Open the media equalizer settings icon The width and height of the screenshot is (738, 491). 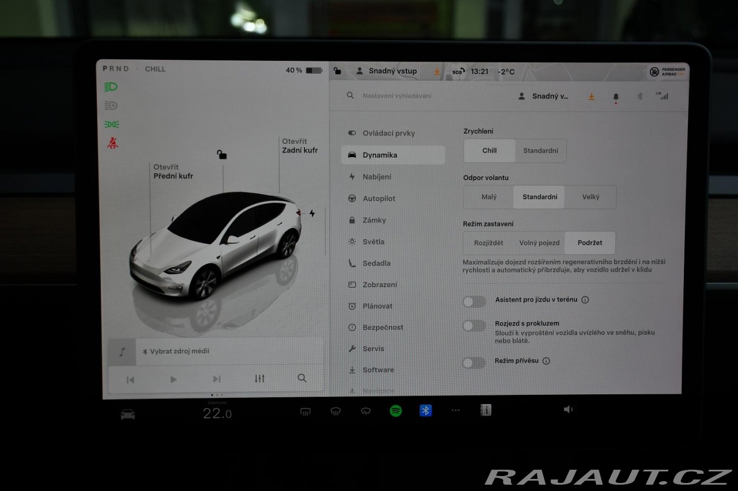(x=260, y=379)
